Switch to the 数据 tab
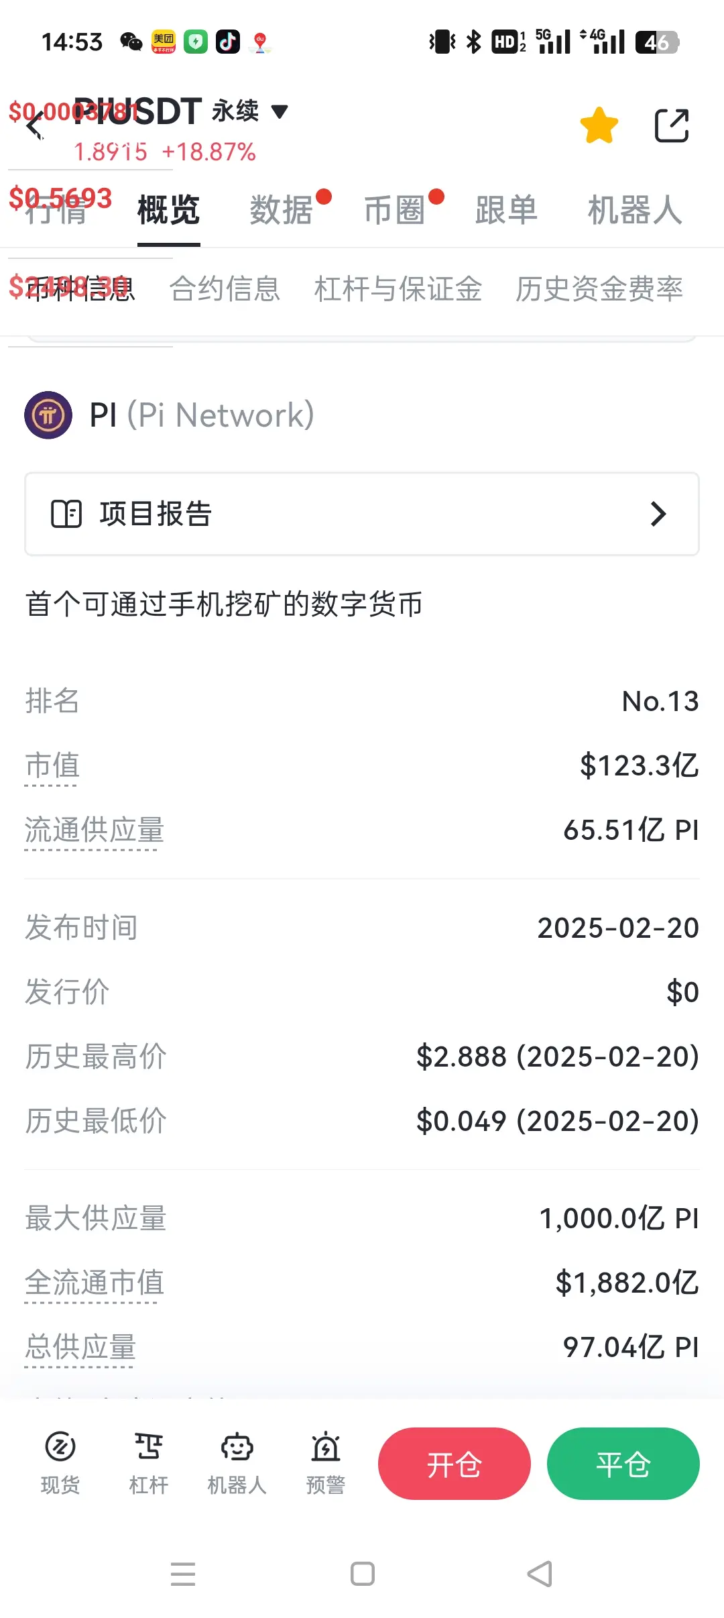This screenshot has width=724, height=1618. click(x=282, y=210)
